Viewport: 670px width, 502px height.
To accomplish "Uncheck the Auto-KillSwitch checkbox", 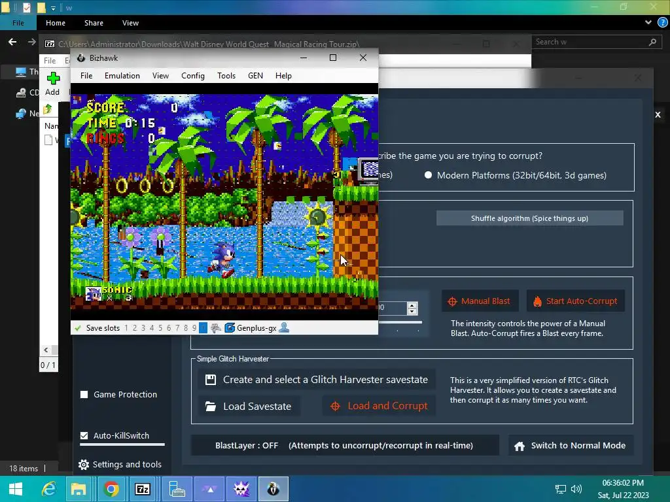I will coord(84,435).
